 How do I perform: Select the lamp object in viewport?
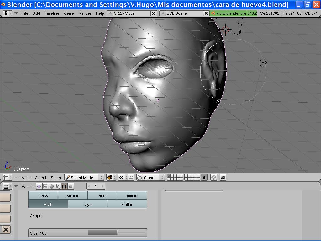263,62
